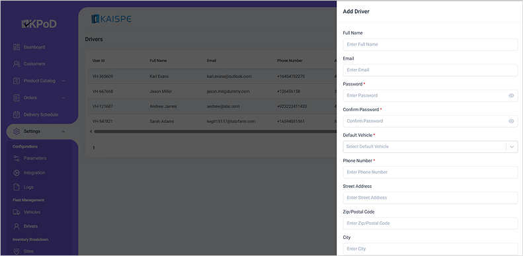Viewport: 523px width, 256px height.
Task: Click the Parameters sliders icon
Action: [17, 158]
